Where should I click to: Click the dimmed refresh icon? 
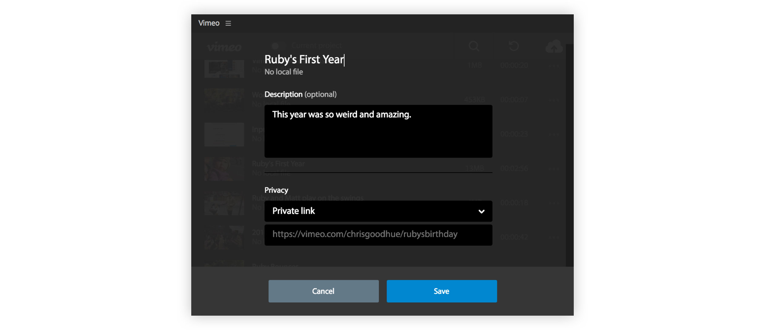513,46
